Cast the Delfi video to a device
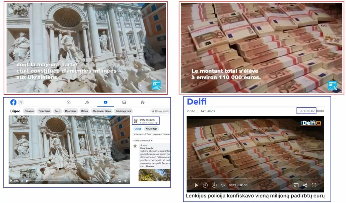346x203 pixels. [296, 185]
